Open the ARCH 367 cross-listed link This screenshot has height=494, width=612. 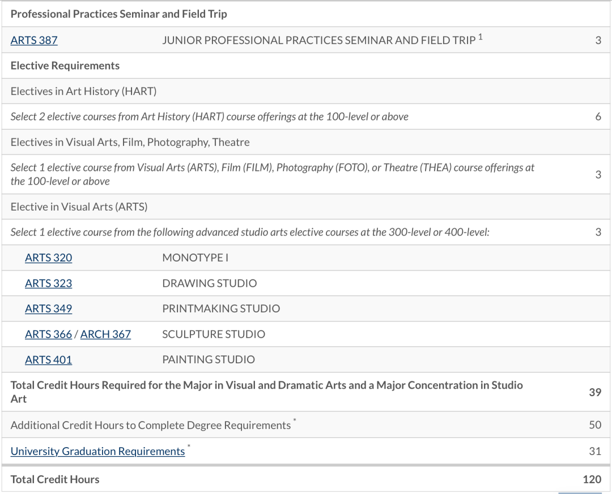105,334
